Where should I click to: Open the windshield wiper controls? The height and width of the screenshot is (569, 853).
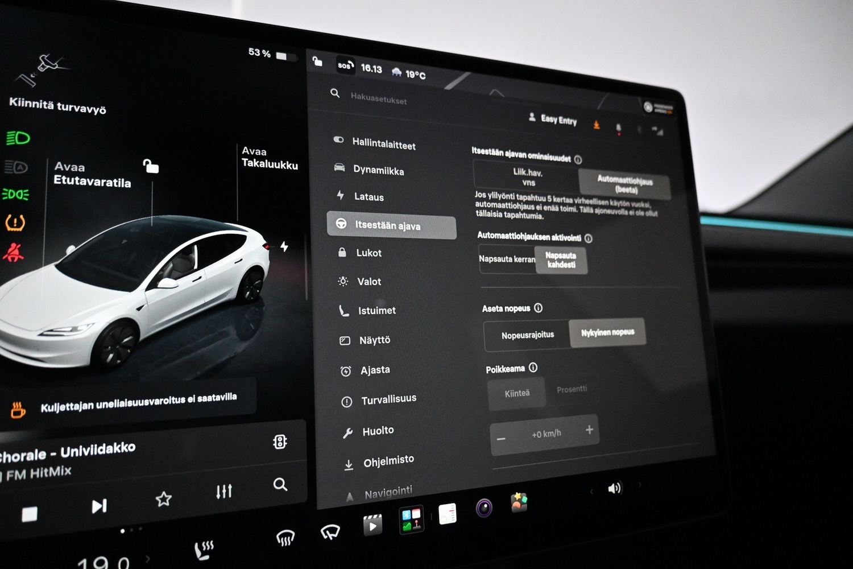pos(330,532)
